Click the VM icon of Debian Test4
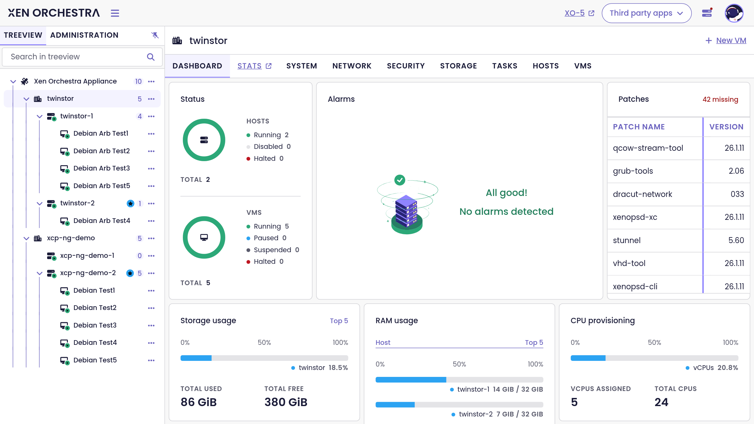 pos(65,343)
